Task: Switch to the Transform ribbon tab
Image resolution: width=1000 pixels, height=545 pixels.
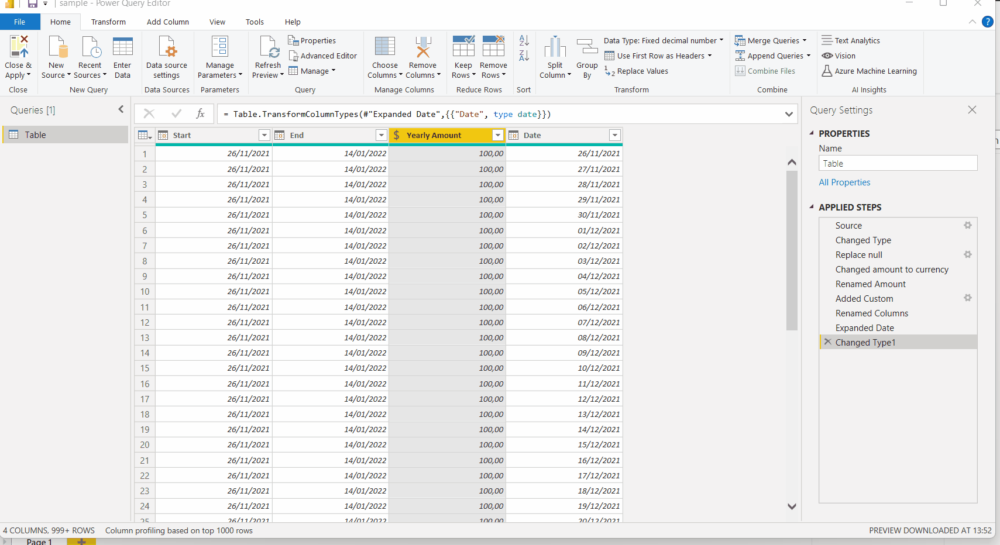Action: pyautogui.click(x=108, y=22)
